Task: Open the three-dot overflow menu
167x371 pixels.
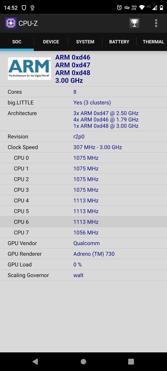Action: tap(156, 23)
